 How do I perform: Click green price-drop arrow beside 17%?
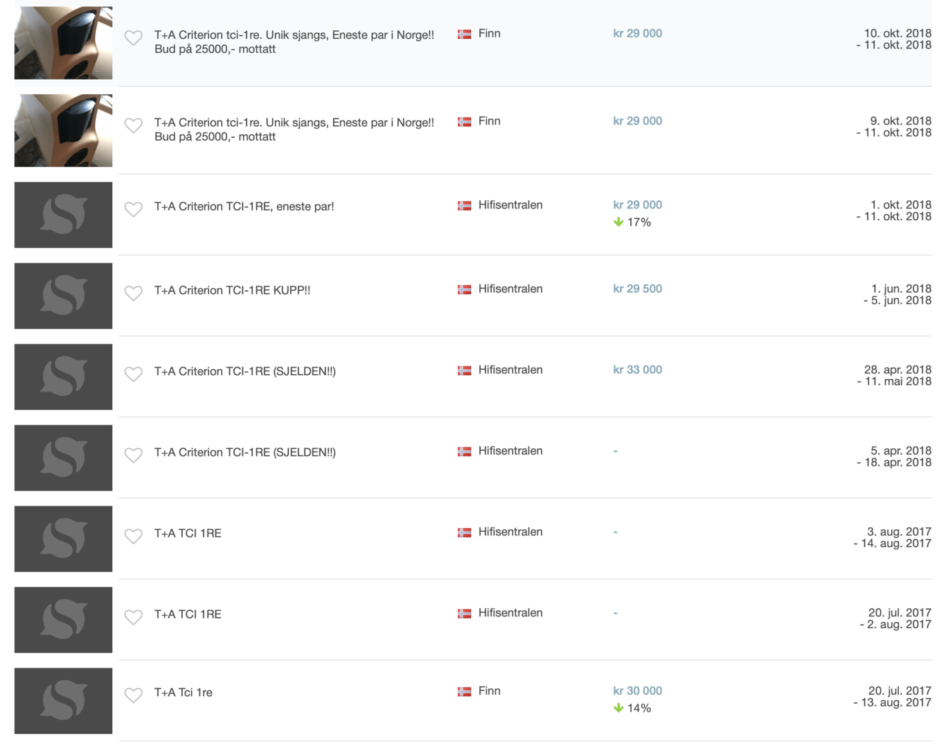point(618,222)
